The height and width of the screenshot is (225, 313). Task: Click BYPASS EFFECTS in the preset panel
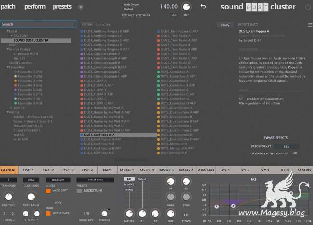276,138
